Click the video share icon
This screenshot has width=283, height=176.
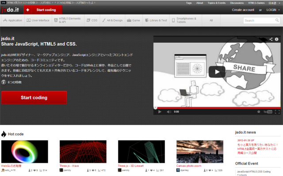271,39
